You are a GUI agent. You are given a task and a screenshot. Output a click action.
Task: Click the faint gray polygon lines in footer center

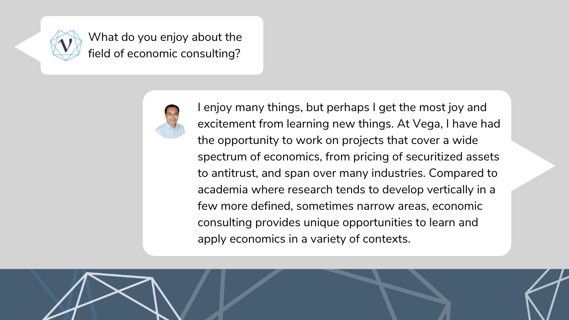point(320,294)
